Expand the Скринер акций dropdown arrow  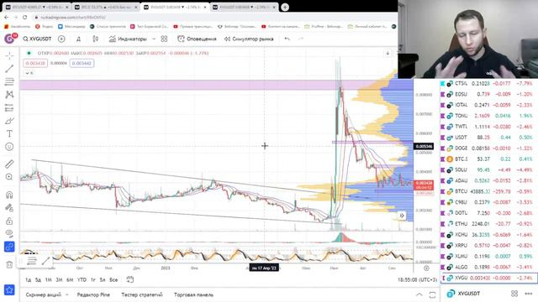coord(66,294)
